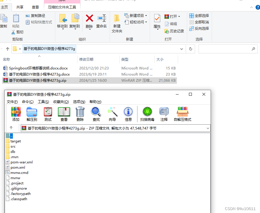The height and width of the screenshot is (213, 260).
Task: Click Select all (全部选择)
Action: [199, 16]
